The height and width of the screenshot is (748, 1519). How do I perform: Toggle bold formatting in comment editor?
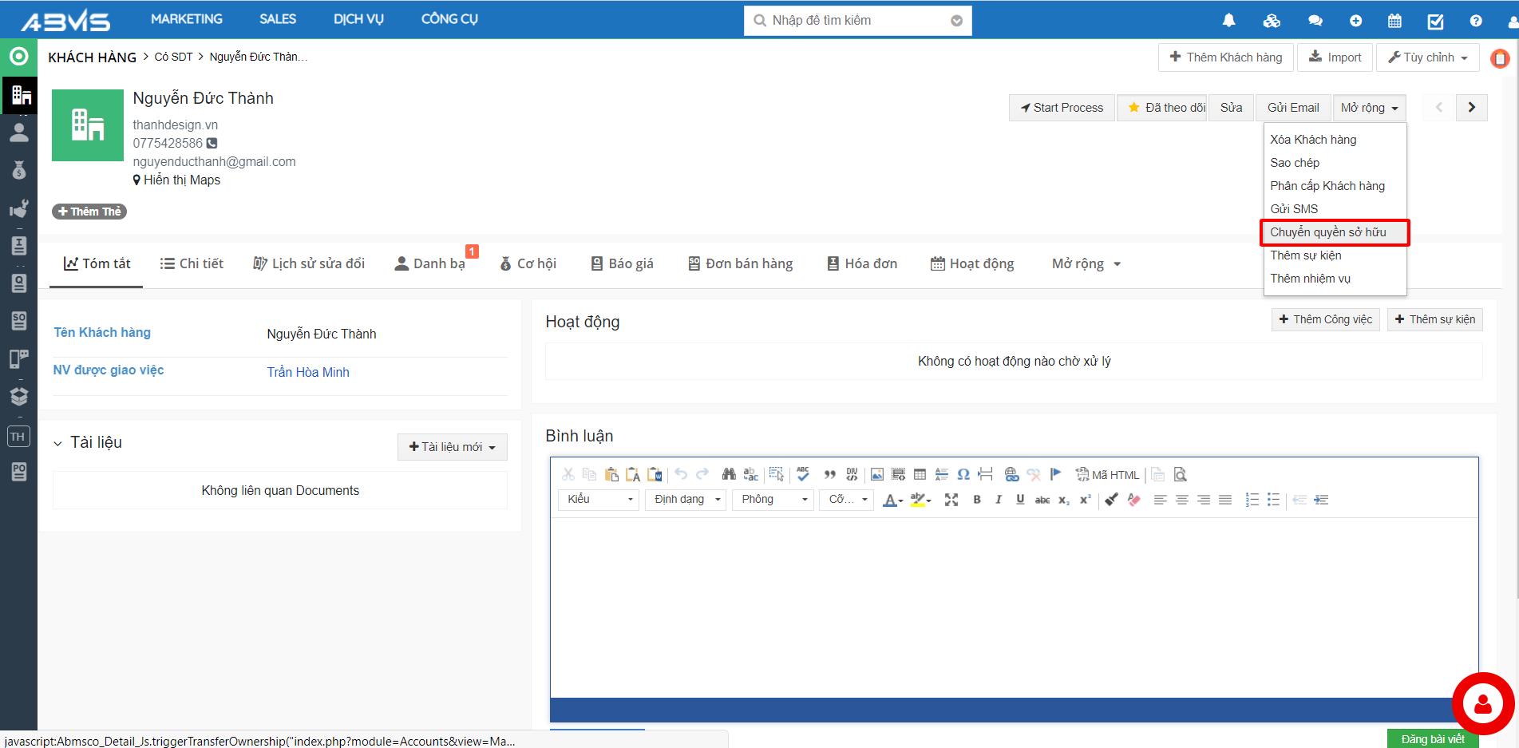point(976,500)
